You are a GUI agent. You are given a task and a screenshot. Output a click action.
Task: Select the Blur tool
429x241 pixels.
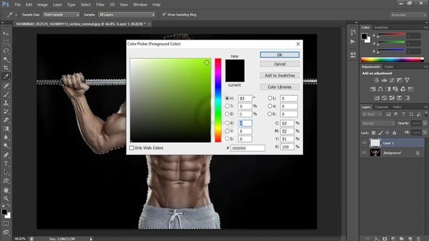[6, 137]
